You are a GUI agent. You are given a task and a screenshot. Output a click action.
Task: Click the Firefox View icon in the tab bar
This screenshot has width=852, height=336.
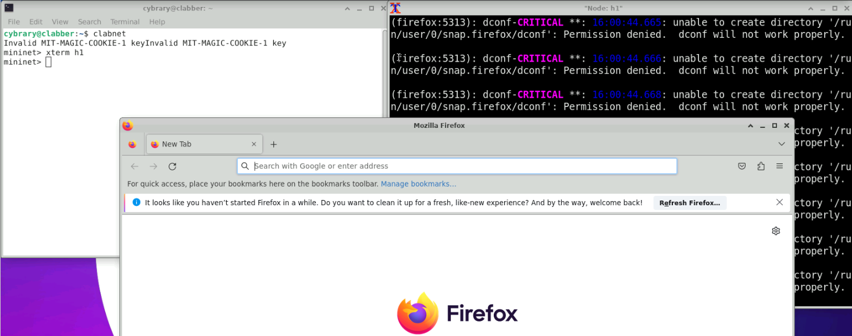[x=133, y=144]
